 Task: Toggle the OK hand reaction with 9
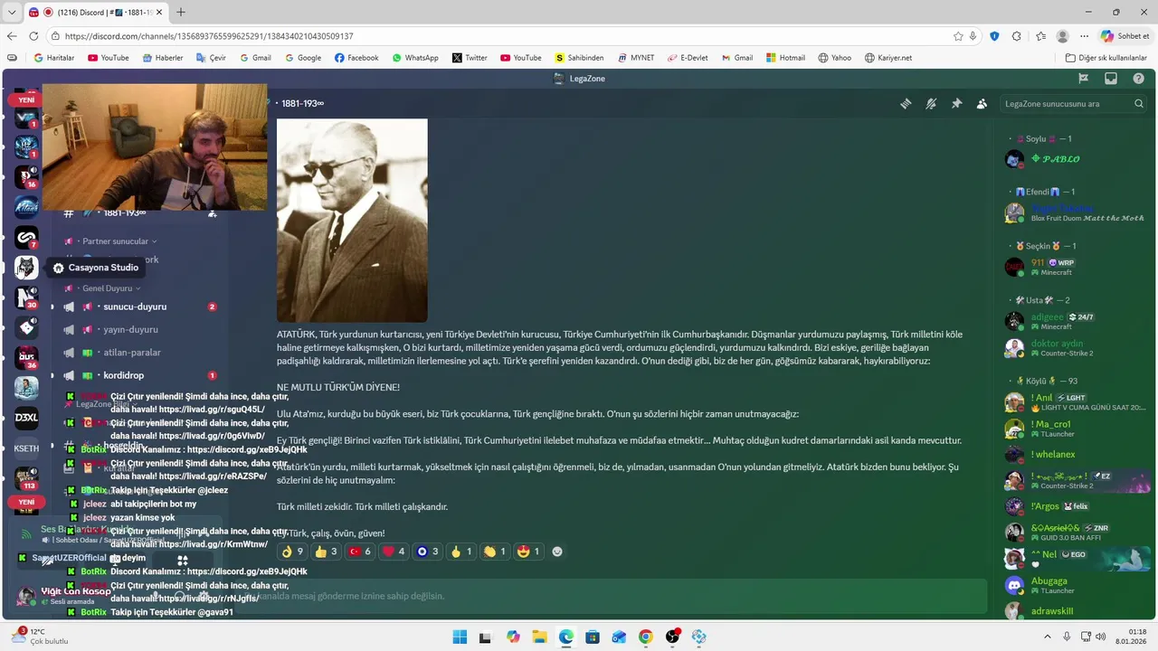292,552
